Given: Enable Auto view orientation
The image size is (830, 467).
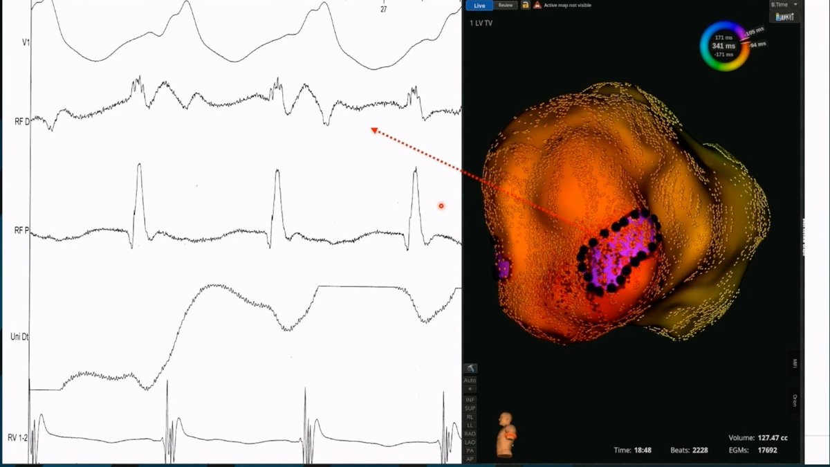Looking at the screenshot, I should pyautogui.click(x=470, y=380).
